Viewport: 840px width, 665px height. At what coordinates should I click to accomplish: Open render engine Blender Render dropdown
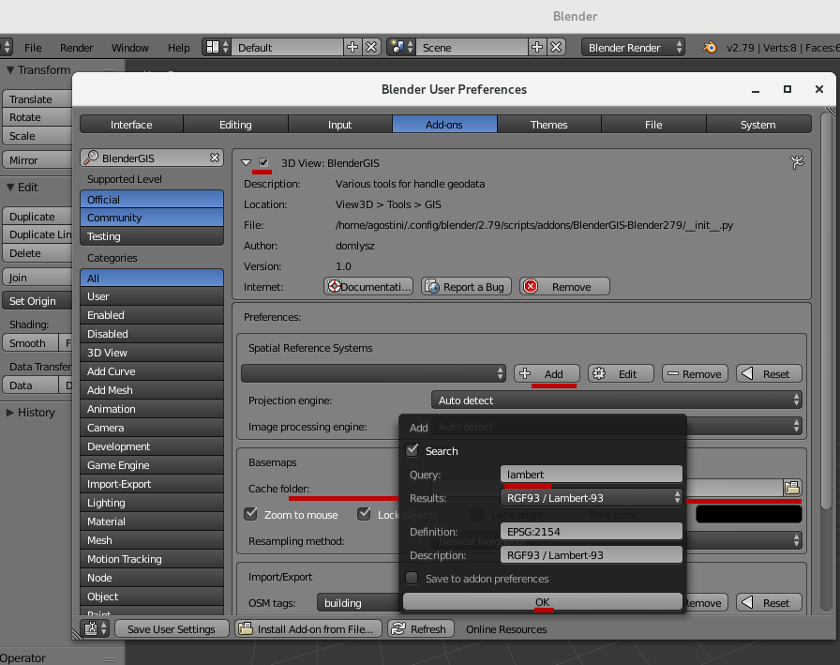pos(633,47)
